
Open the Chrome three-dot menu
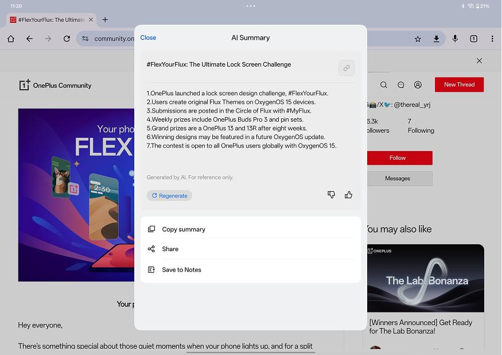point(492,39)
